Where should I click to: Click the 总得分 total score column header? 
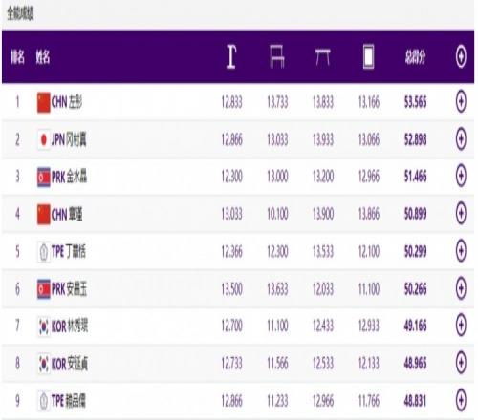(x=415, y=57)
